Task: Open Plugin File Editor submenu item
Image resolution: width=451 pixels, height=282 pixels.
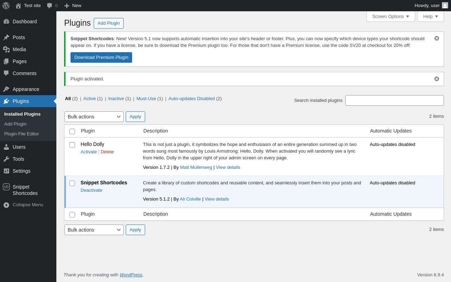Action: click(21, 134)
